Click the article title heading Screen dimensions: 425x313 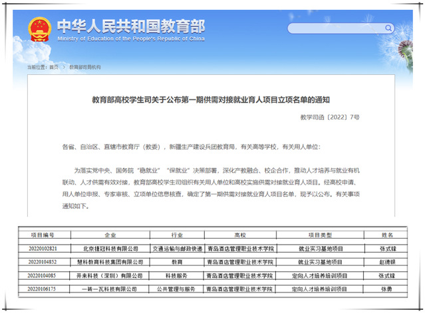[x=210, y=100]
